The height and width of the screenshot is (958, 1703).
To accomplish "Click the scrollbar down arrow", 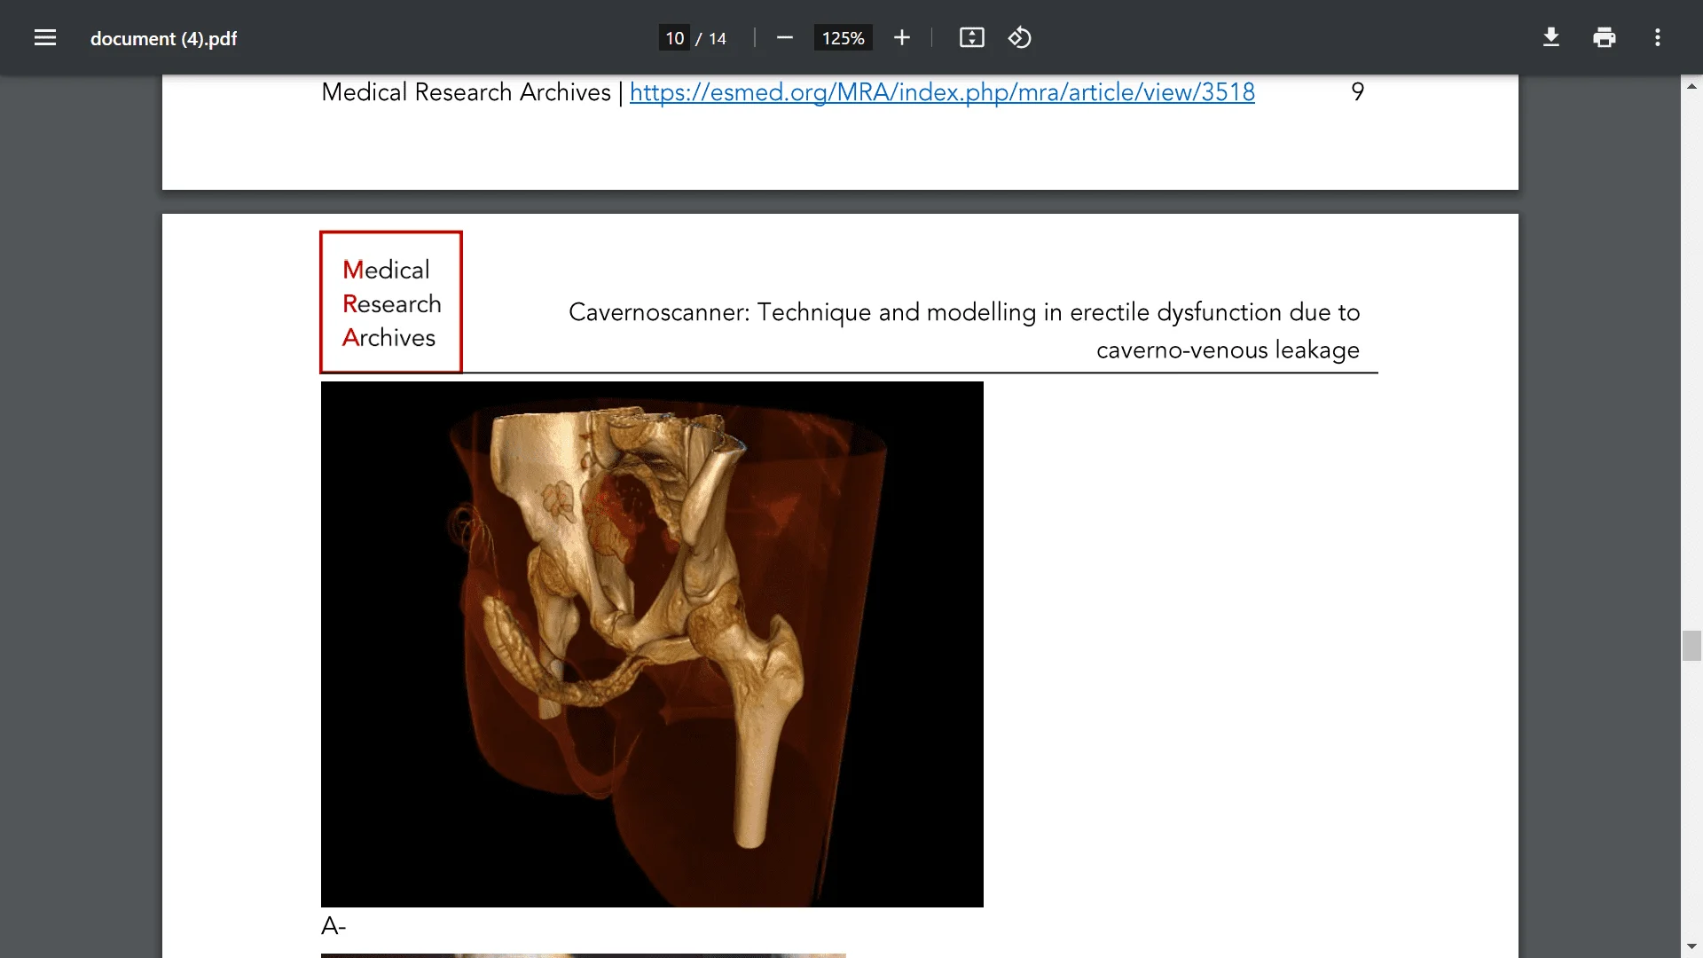I will coord(1691,946).
